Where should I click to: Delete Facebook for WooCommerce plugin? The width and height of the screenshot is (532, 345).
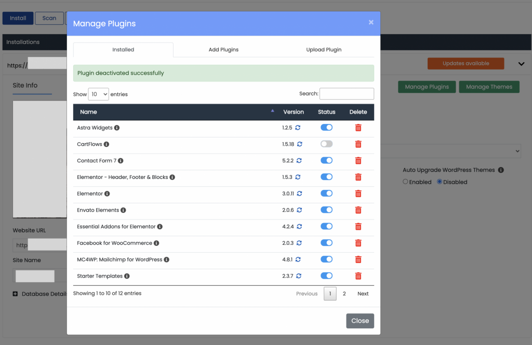click(x=358, y=243)
